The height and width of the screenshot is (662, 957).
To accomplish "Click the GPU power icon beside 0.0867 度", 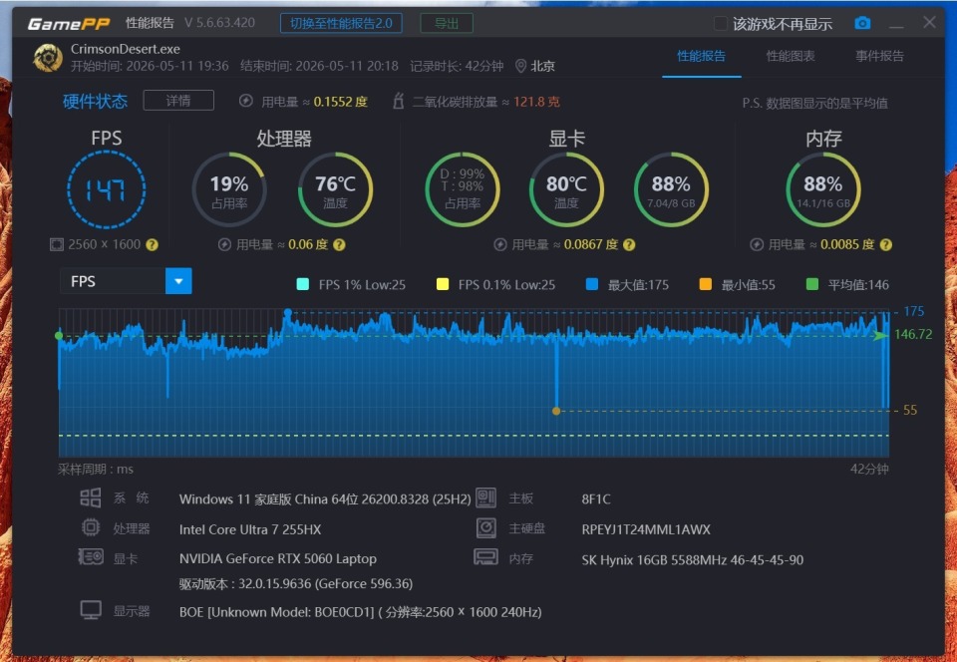I will tap(500, 244).
